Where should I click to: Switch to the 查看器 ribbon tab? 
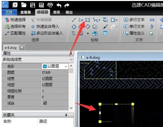(26, 12)
